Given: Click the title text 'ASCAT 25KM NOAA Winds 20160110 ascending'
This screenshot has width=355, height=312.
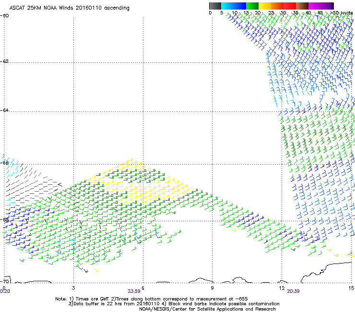Looking at the screenshot, I should point(69,8).
